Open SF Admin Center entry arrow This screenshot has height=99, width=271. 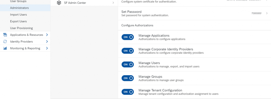[113, 3]
